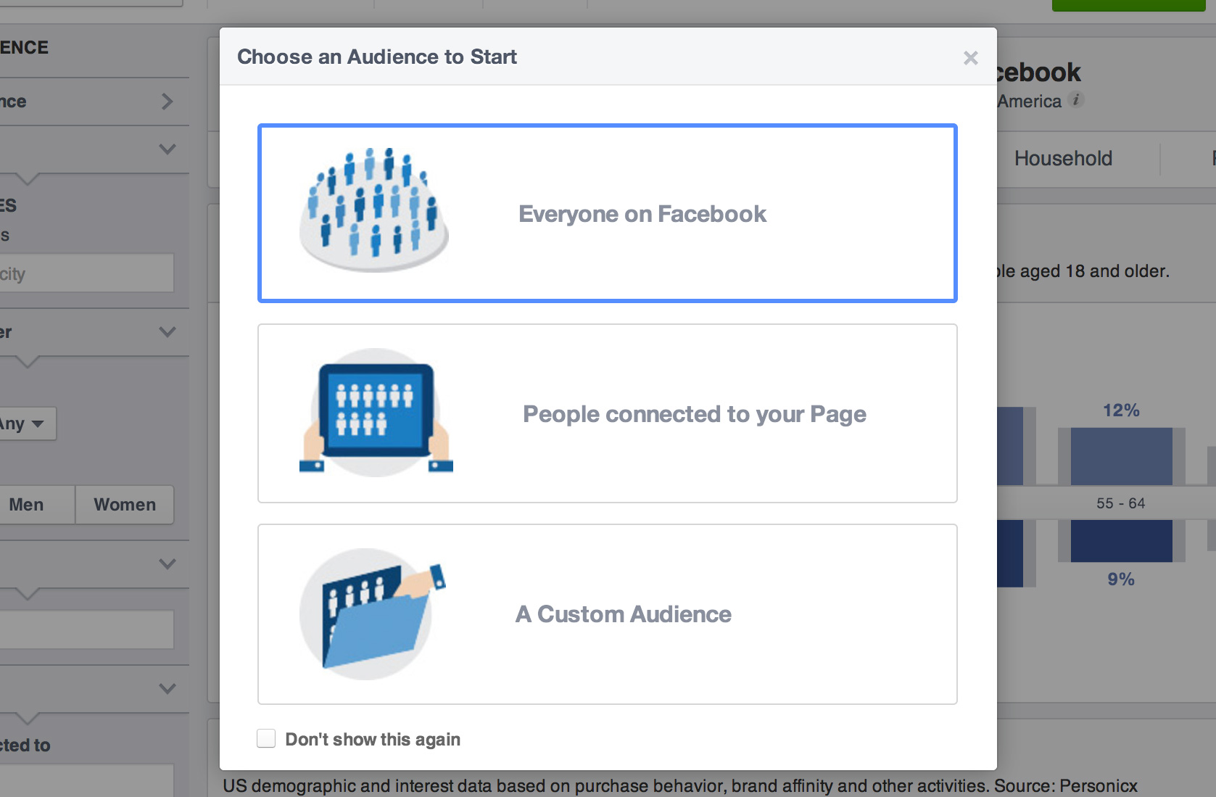Image resolution: width=1216 pixels, height=797 pixels.
Task: Click the green button at top right
Action: click(x=1128, y=5)
